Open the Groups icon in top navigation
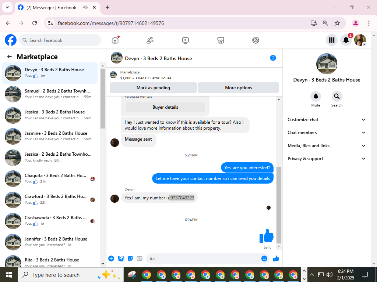The height and width of the screenshot is (282, 377). pos(256,40)
